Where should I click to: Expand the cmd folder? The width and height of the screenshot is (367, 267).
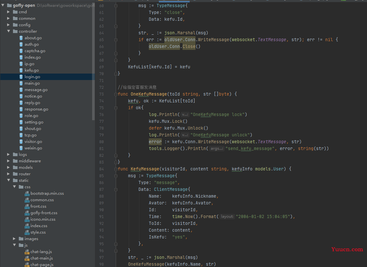[x=8, y=12]
